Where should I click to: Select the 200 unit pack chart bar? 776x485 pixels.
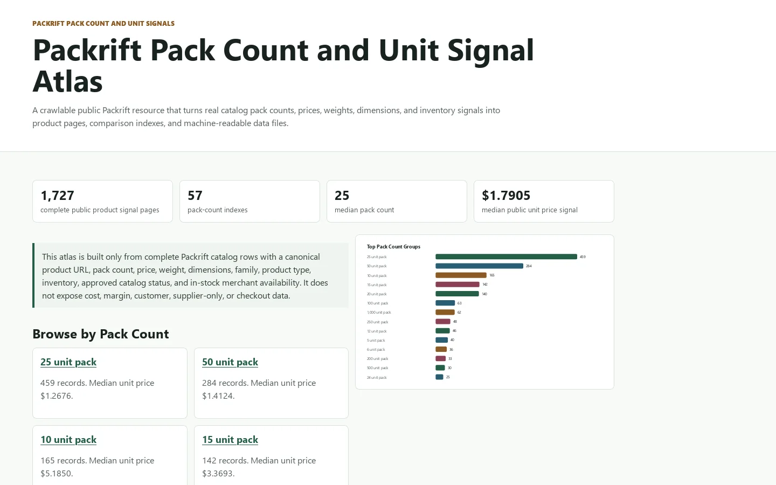point(440,358)
